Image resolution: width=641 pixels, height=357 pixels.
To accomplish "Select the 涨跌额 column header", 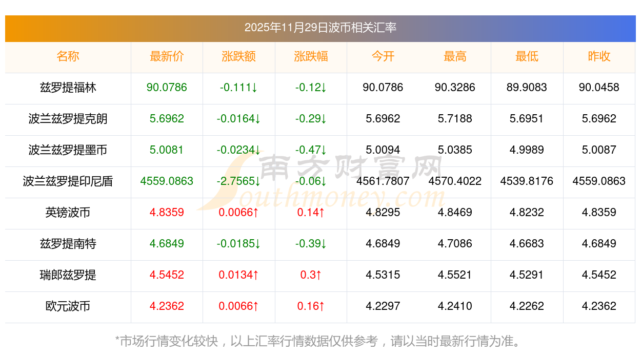I will 239,56.
